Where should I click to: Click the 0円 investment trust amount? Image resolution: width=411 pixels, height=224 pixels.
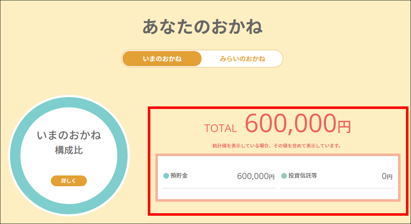[x=387, y=177]
